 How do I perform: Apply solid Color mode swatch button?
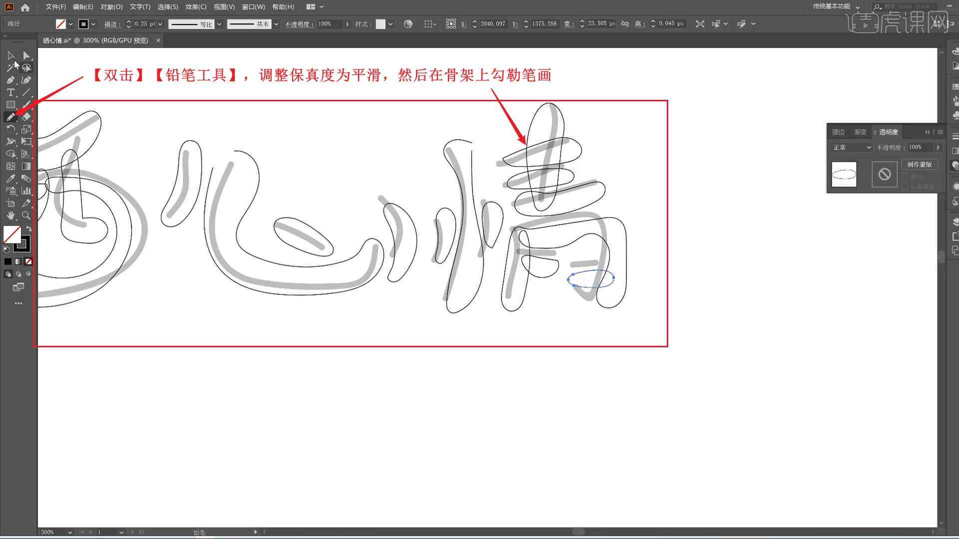tap(8, 262)
